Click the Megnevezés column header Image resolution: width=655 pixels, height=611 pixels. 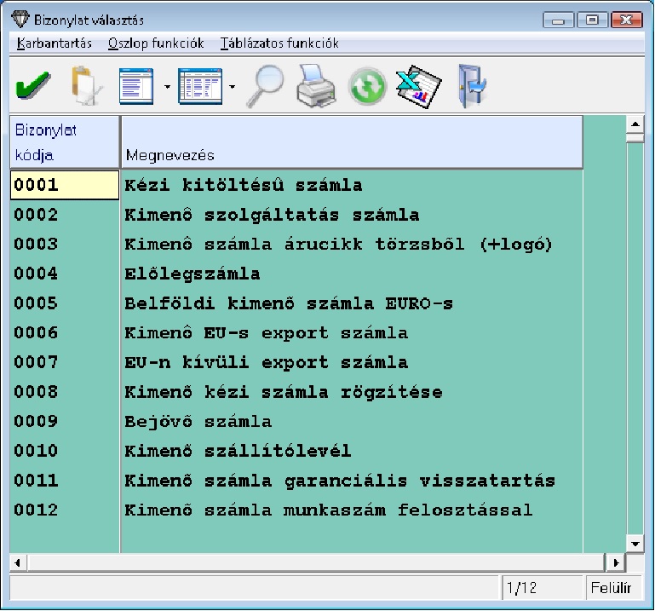tap(351, 142)
